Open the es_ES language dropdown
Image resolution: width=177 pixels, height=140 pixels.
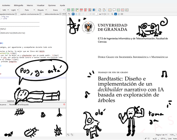[156, 139]
